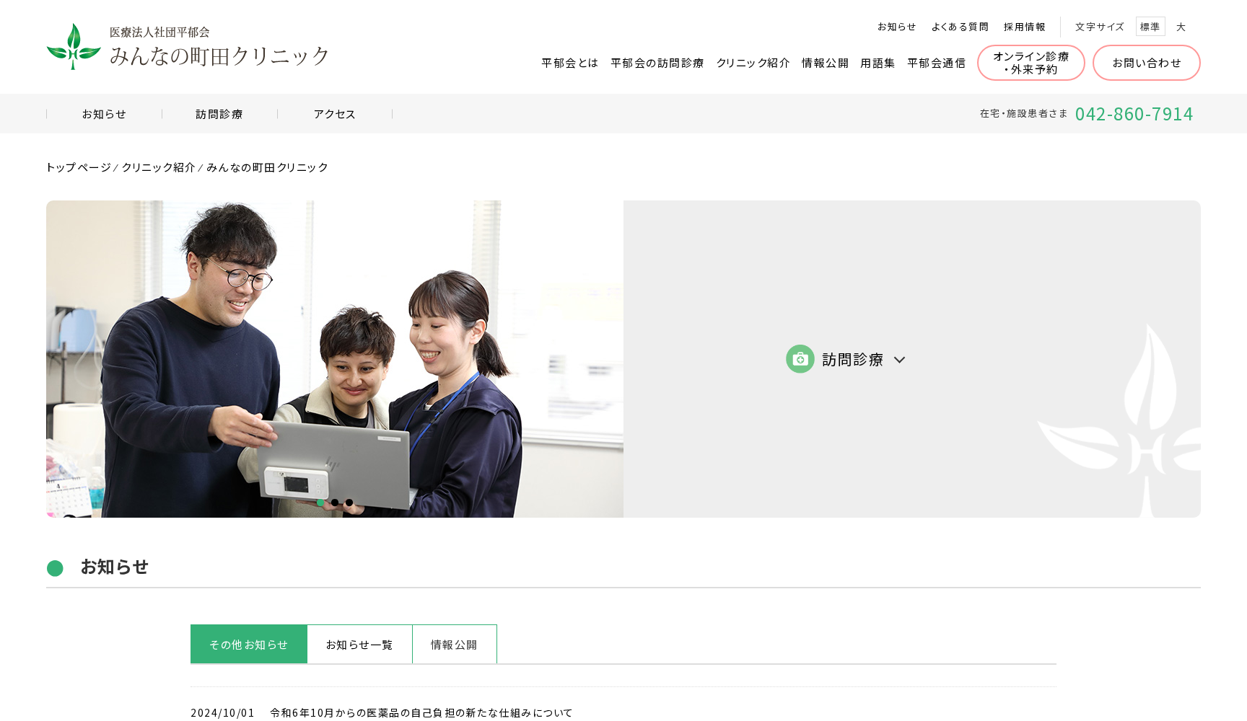Click the leaf logo of みんなの町田クリニック
Viewport: 1247px width, 721px height.
point(74,47)
